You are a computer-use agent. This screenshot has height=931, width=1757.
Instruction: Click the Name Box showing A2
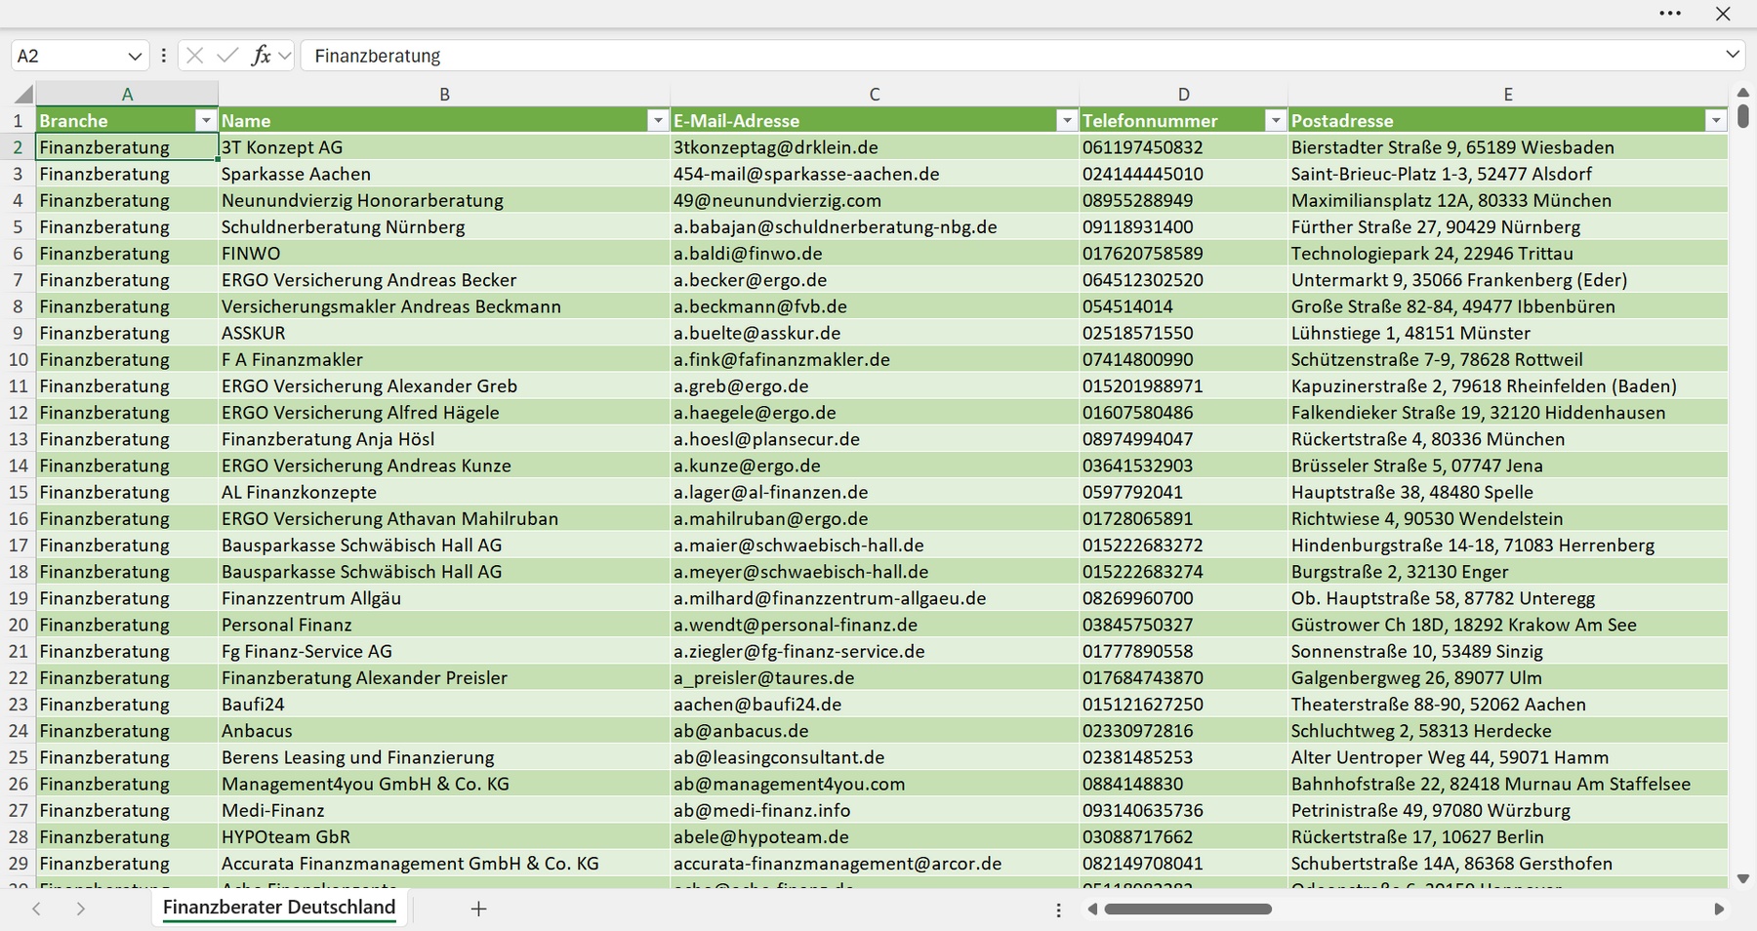[x=68, y=57]
